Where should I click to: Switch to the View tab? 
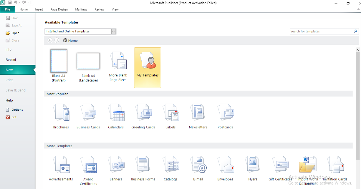point(115,9)
